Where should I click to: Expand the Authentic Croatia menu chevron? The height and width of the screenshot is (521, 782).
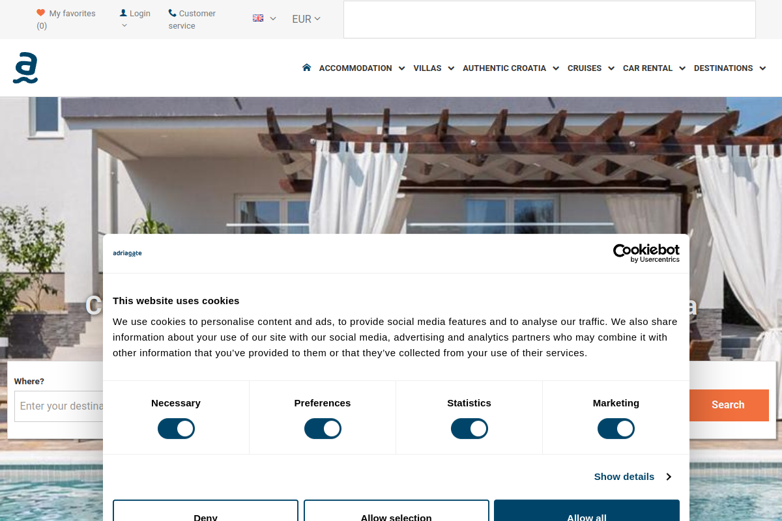pyautogui.click(x=556, y=68)
